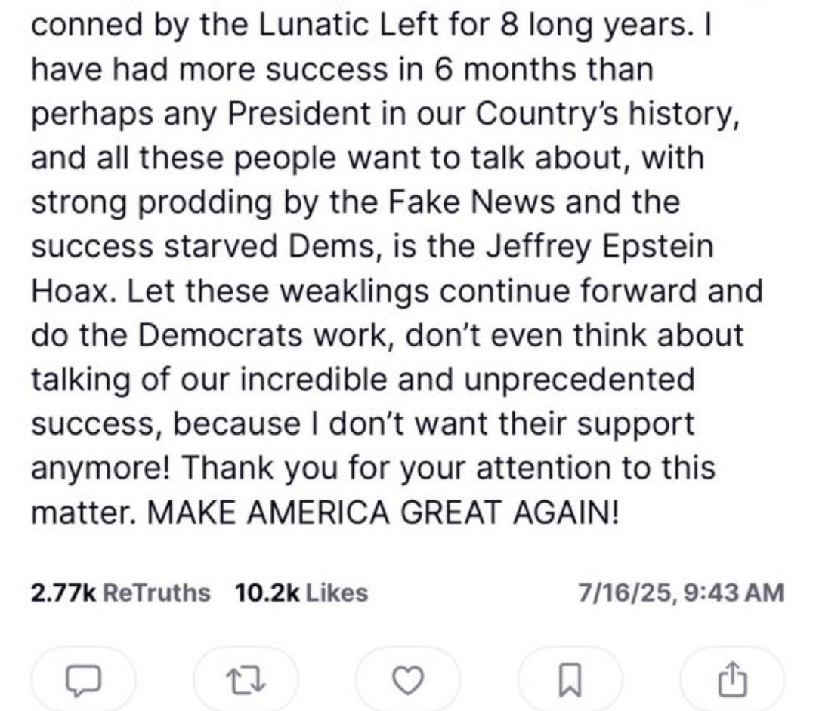Click the "2.77k" count number
The image size is (816, 711).
[x=63, y=592]
